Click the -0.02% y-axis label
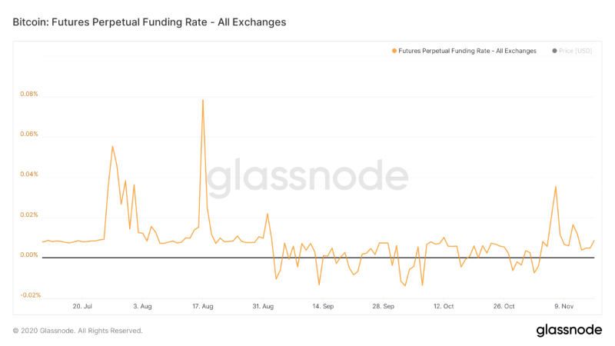Screen dimensions: 615x346 coord(28,295)
